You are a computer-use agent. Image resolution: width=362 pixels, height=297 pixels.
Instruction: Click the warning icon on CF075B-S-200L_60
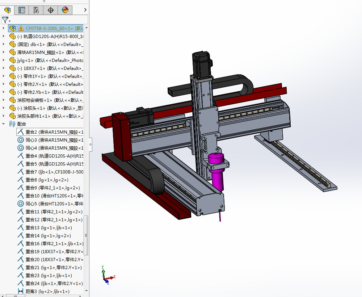click(x=21, y=28)
